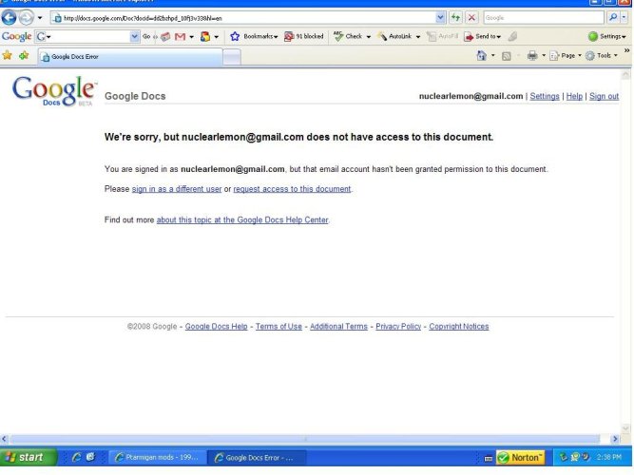
Task: Click the horizontal scrollbar right arrow
Action: pos(615,439)
